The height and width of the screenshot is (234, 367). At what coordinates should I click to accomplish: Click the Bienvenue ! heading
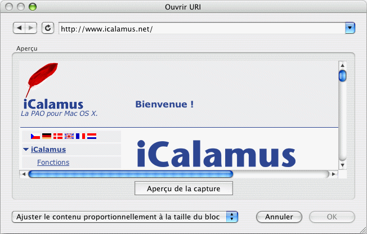tap(164, 105)
